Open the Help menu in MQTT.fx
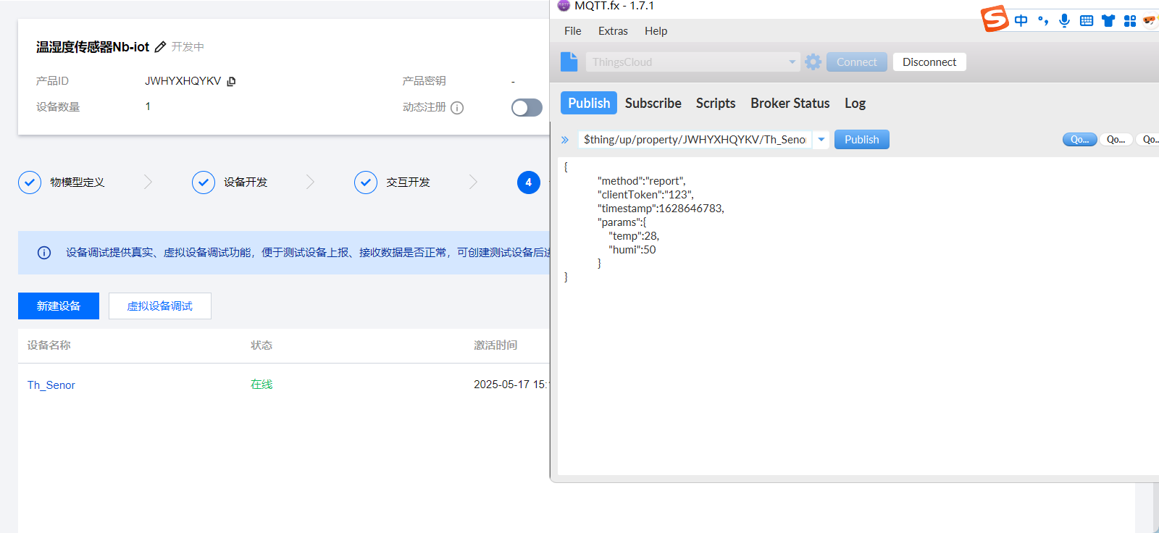This screenshot has height=533, width=1159. [x=656, y=31]
